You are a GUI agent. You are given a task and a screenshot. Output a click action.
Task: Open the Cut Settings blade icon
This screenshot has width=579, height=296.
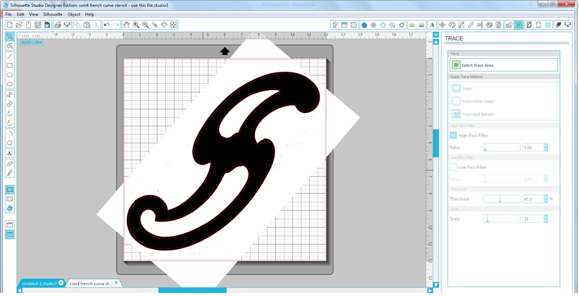559,25
